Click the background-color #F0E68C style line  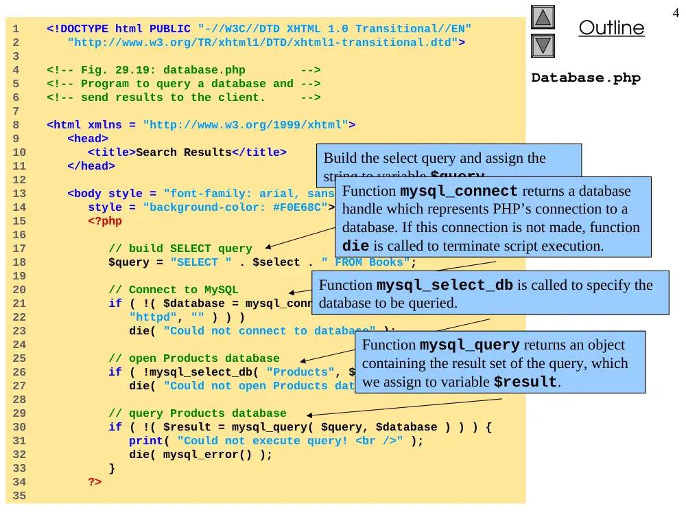pos(211,207)
